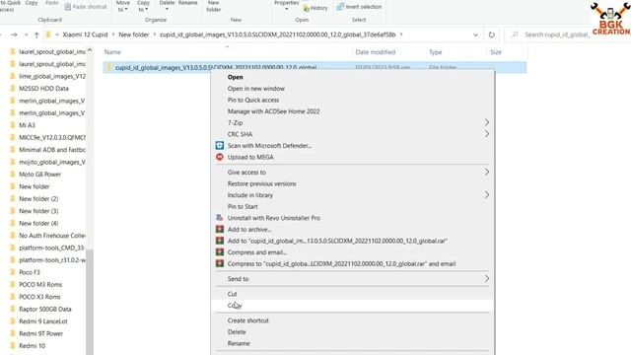The height and width of the screenshot is (355, 631).
Task: Click the folder icon next to Redmi 10
Action: tap(13, 346)
